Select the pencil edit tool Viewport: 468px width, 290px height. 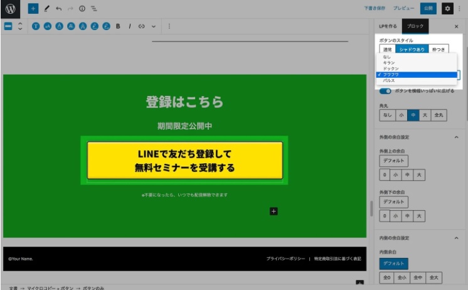[46, 9]
